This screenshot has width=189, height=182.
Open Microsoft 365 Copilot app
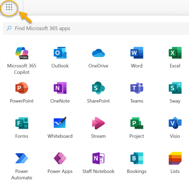(22, 53)
